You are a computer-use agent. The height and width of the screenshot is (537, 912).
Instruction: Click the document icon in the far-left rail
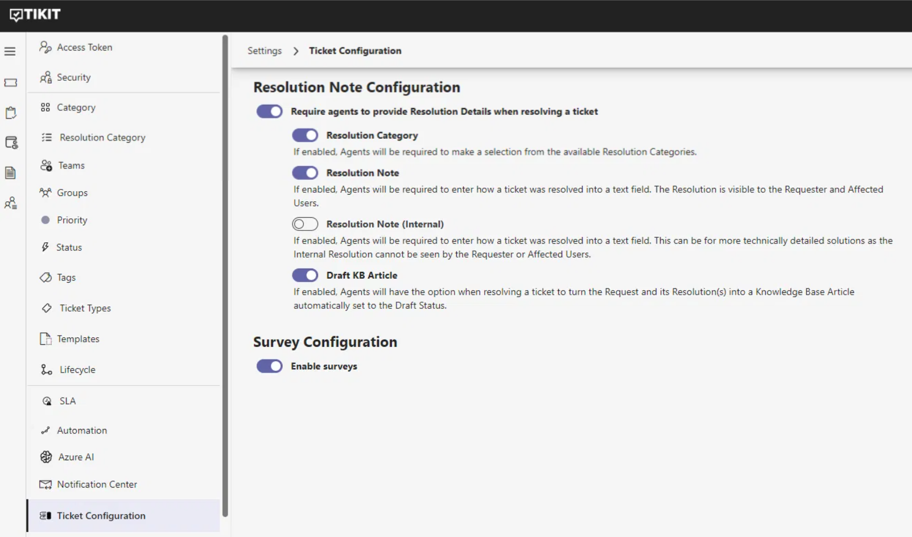pos(10,173)
